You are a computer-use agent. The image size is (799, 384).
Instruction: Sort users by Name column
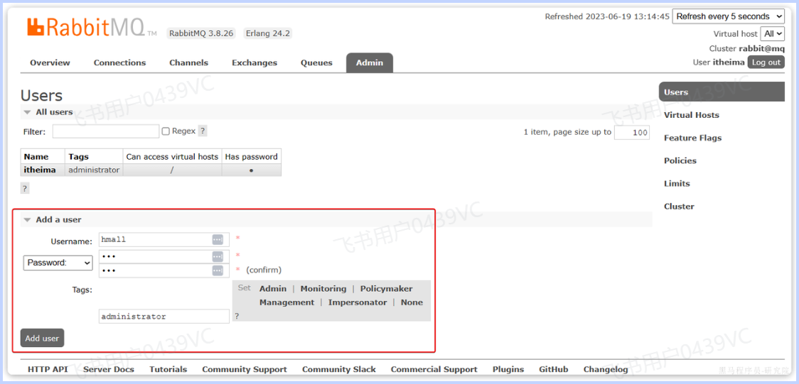tap(36, 157)
